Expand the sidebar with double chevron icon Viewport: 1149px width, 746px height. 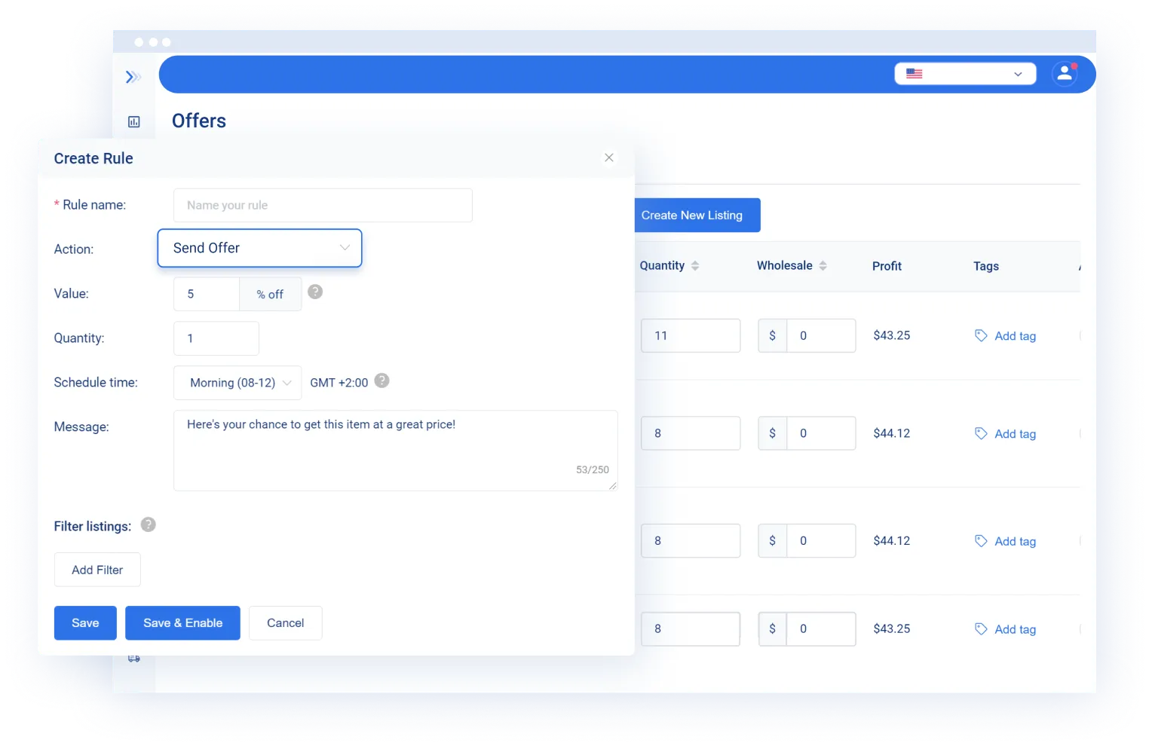133,77
